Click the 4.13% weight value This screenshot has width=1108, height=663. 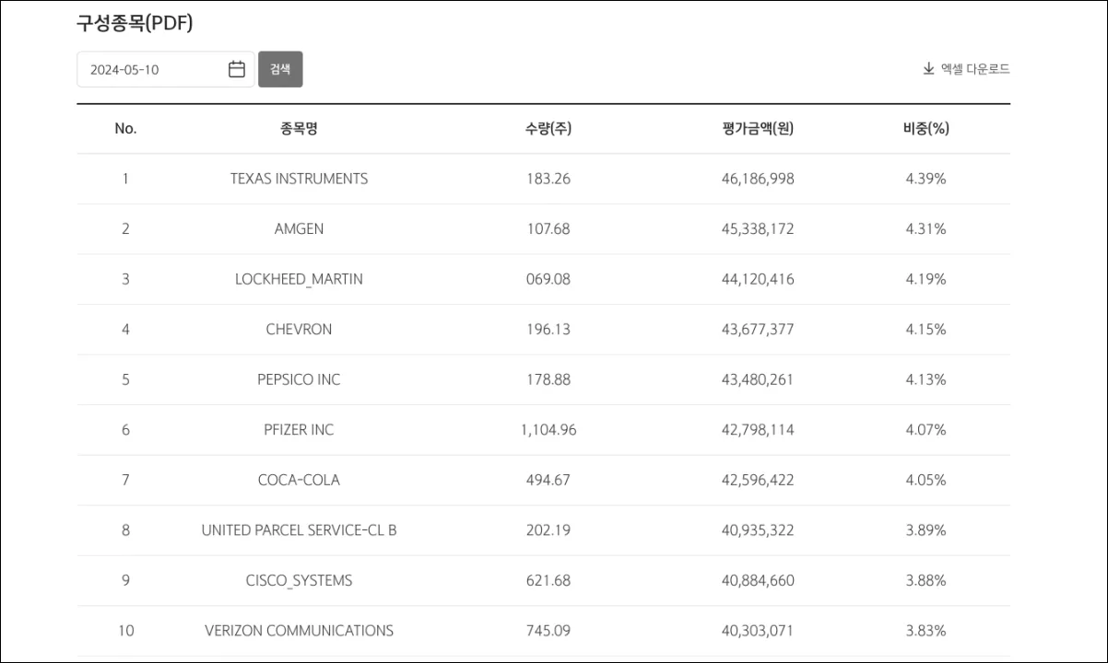[x=925, y=379]
